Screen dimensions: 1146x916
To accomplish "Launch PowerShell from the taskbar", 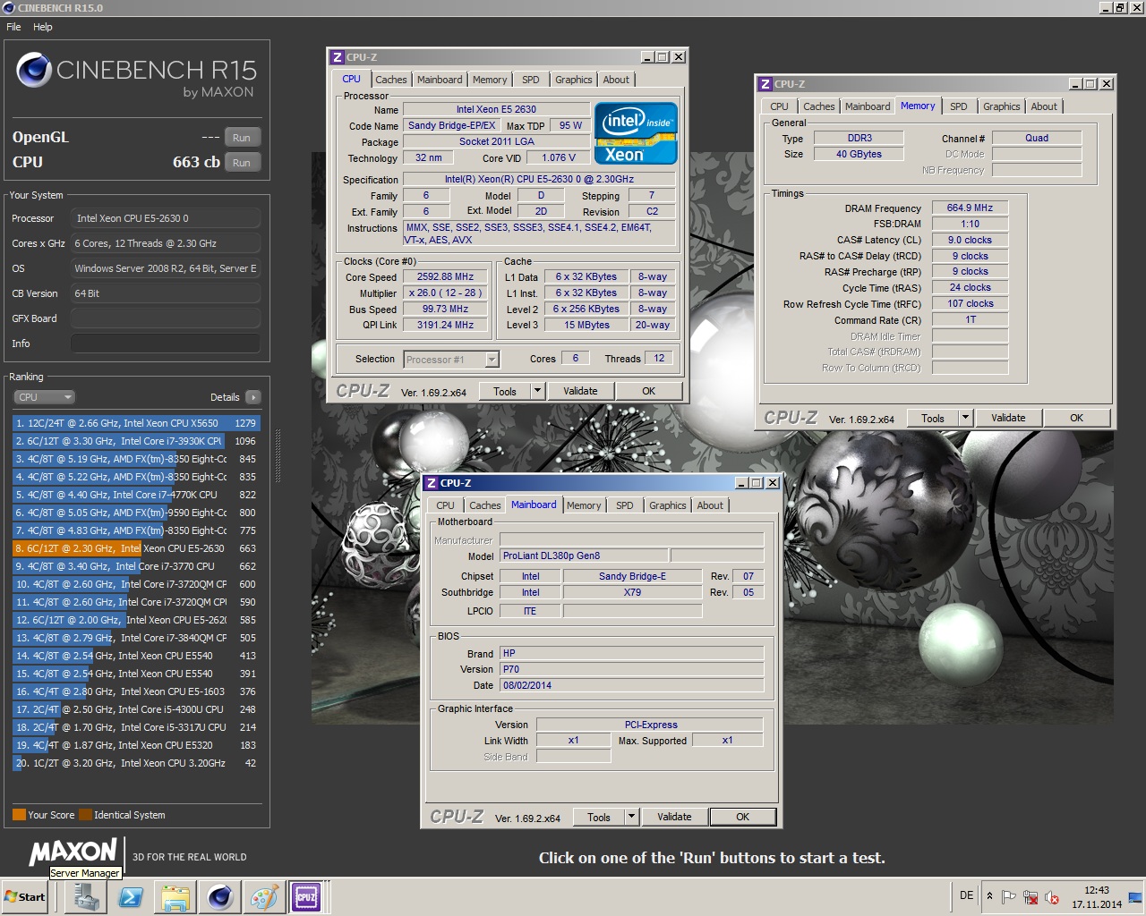I will 131,897.
